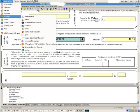This screenshot has height=112, width=140.
Task: Open the Ayuda menu
Action: 60,6
